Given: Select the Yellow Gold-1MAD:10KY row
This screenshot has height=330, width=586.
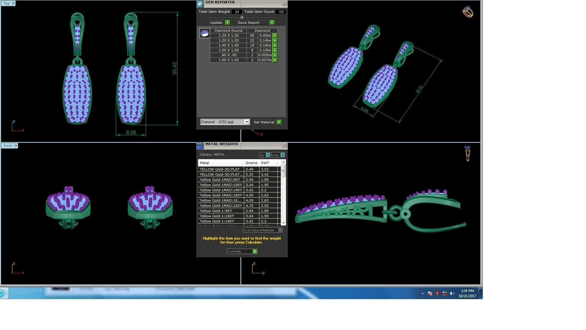Looking at the screenshot, I should 240,185.
